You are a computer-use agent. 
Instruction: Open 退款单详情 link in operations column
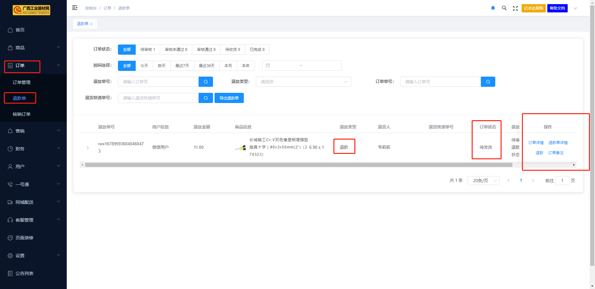(x=558, y=143)
